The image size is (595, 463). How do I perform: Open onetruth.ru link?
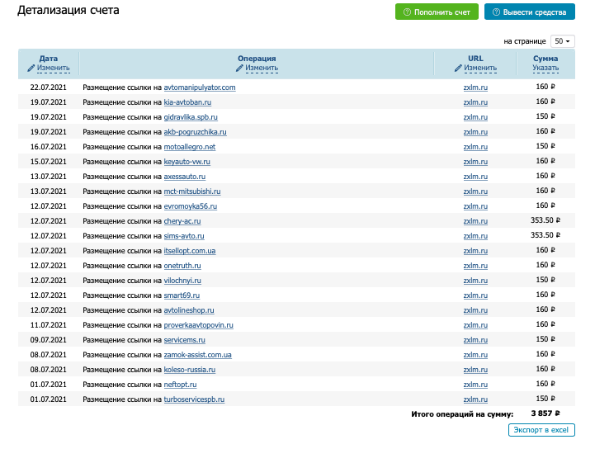click(x=182, y=266)
